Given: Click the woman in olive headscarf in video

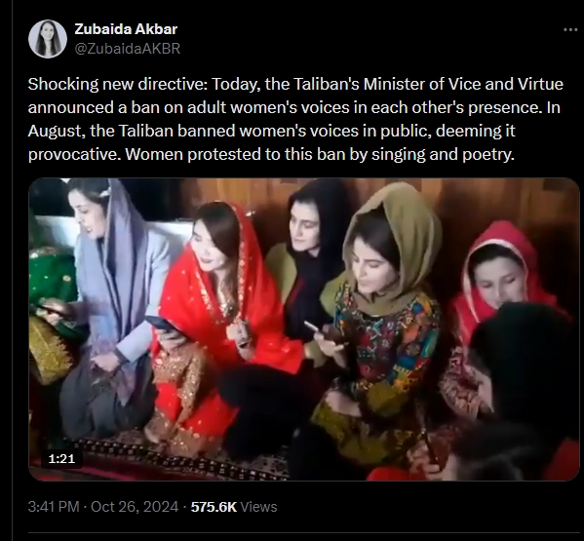Looking at the screenshot, I should (x=383, y=317).
